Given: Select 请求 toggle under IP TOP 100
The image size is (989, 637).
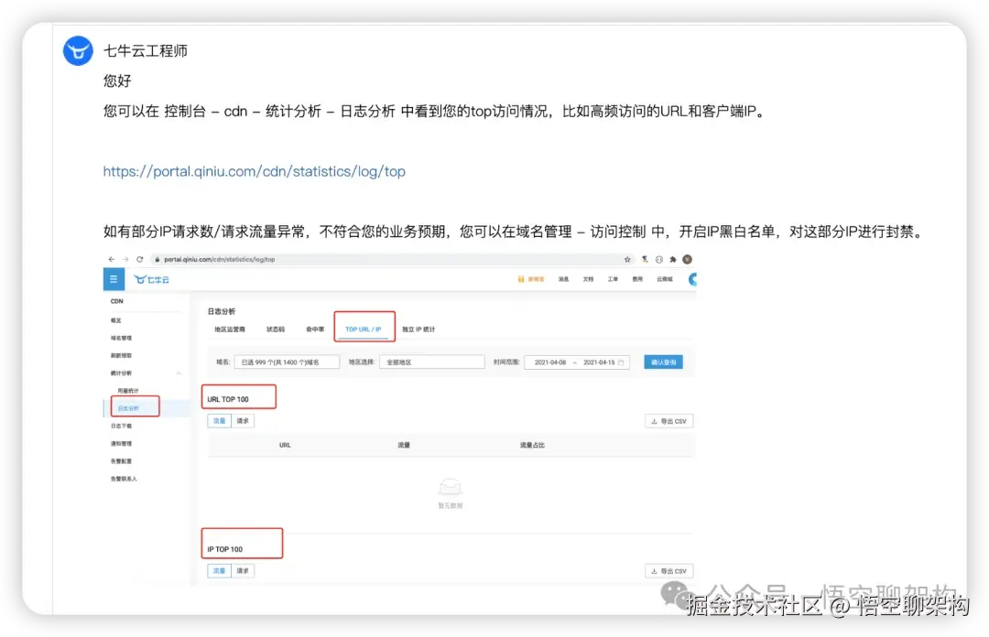Looking at the screenshot, I should click(242, 570).
